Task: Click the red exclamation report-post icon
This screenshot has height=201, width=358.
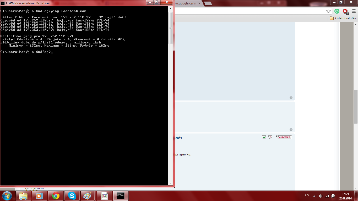Action: [x=270, y=137]
